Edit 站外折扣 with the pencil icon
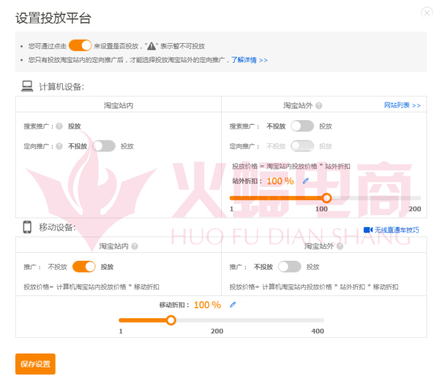Viewport: 437px width, 381px height. [x=306, y=181]
